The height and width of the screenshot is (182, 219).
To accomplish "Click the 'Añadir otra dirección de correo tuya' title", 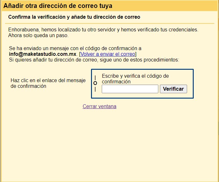I will [58, 6].
